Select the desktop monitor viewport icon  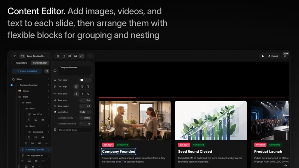point(75,56)
